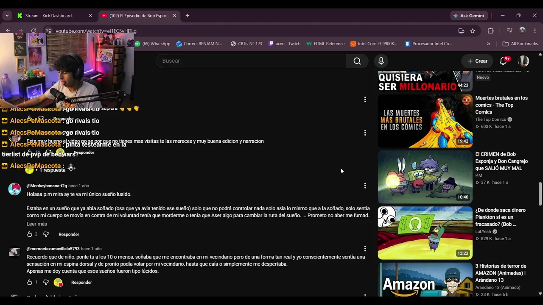This screenshot has height=305, width=543.
Task: Open options menu for the Monkeybanana-t2g comment
Action: pos(365,186)
